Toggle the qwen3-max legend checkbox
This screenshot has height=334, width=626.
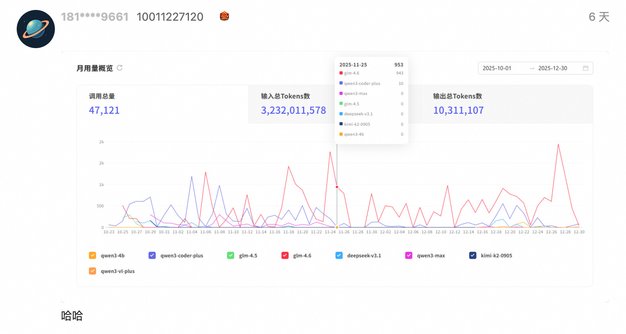(409, 255)
